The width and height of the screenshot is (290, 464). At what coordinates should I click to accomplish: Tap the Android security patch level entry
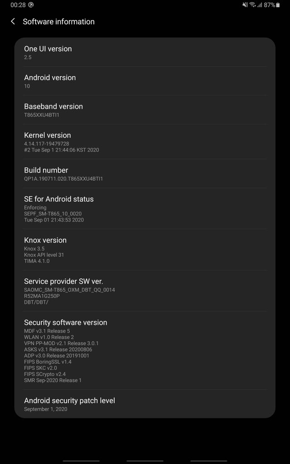pos(145,404)
